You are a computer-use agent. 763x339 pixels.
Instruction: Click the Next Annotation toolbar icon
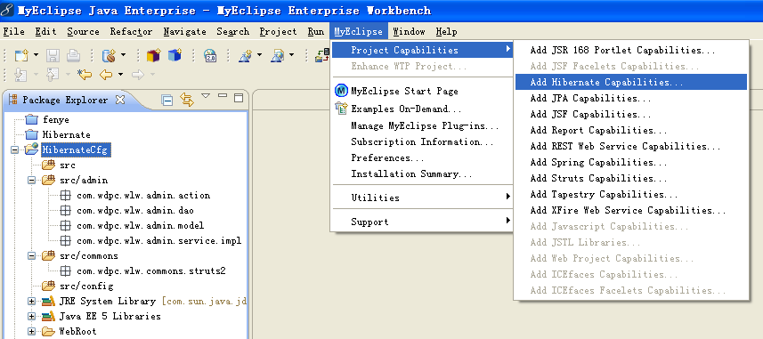(21, 75)
